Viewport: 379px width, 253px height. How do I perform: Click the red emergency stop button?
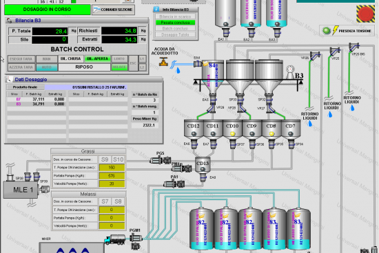(x=365, y=14)
